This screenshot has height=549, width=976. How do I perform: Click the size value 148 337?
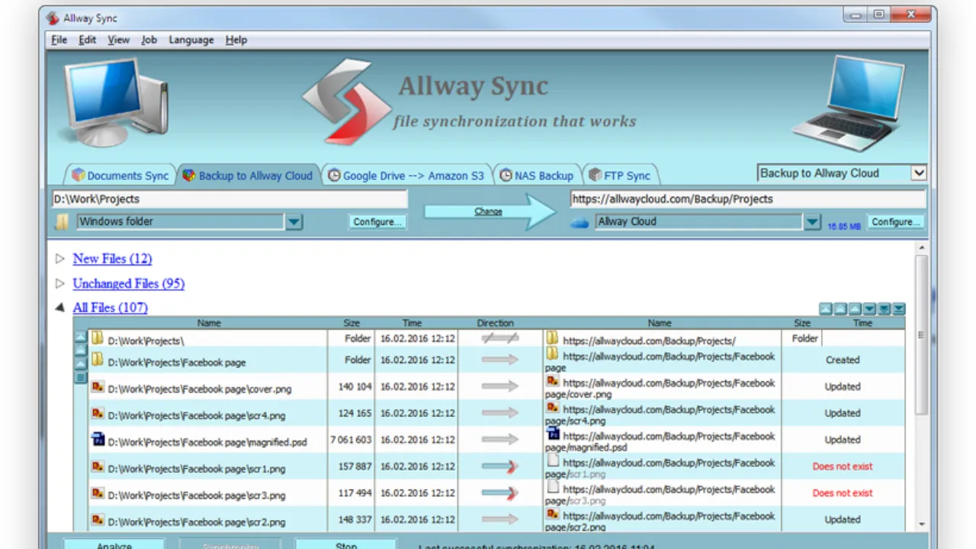355,520
